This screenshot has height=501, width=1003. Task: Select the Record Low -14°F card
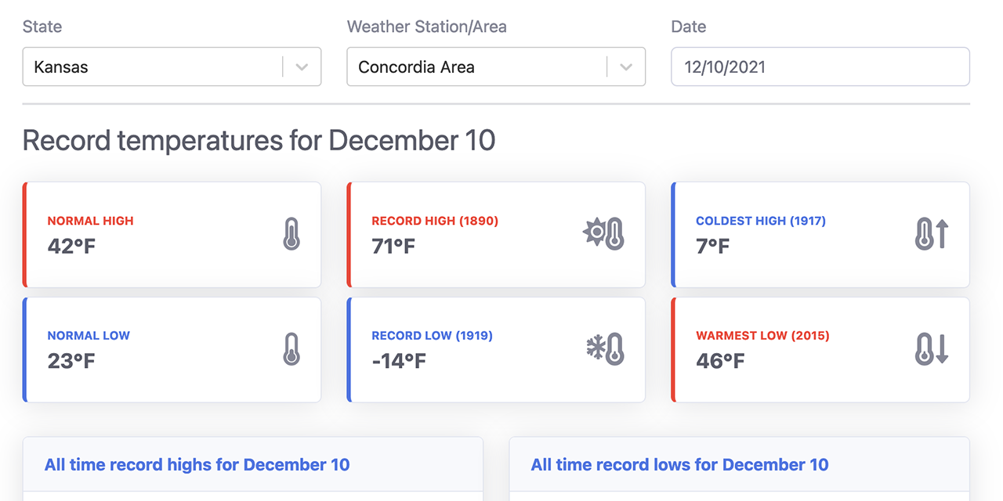tap(496, 349)
